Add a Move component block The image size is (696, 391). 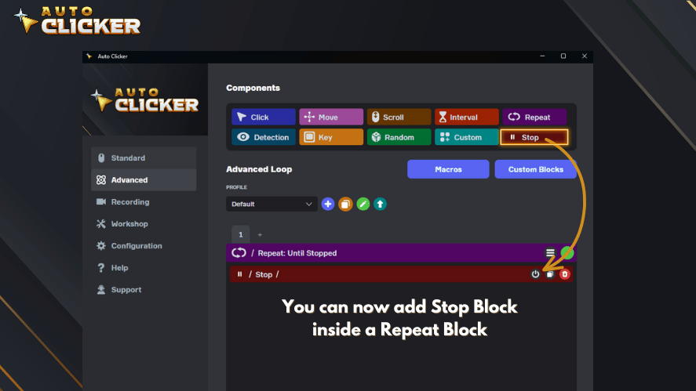tap(331, 117)
